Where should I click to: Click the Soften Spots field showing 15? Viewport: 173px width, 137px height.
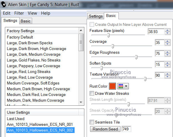click(160, 64)
